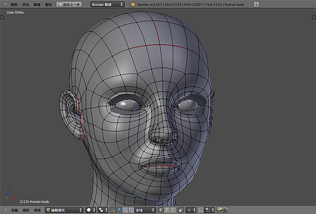Open the 編輯模式 (Edit Mode) dropdown
This screenshot has height=214, width=316.
[64, 210]
